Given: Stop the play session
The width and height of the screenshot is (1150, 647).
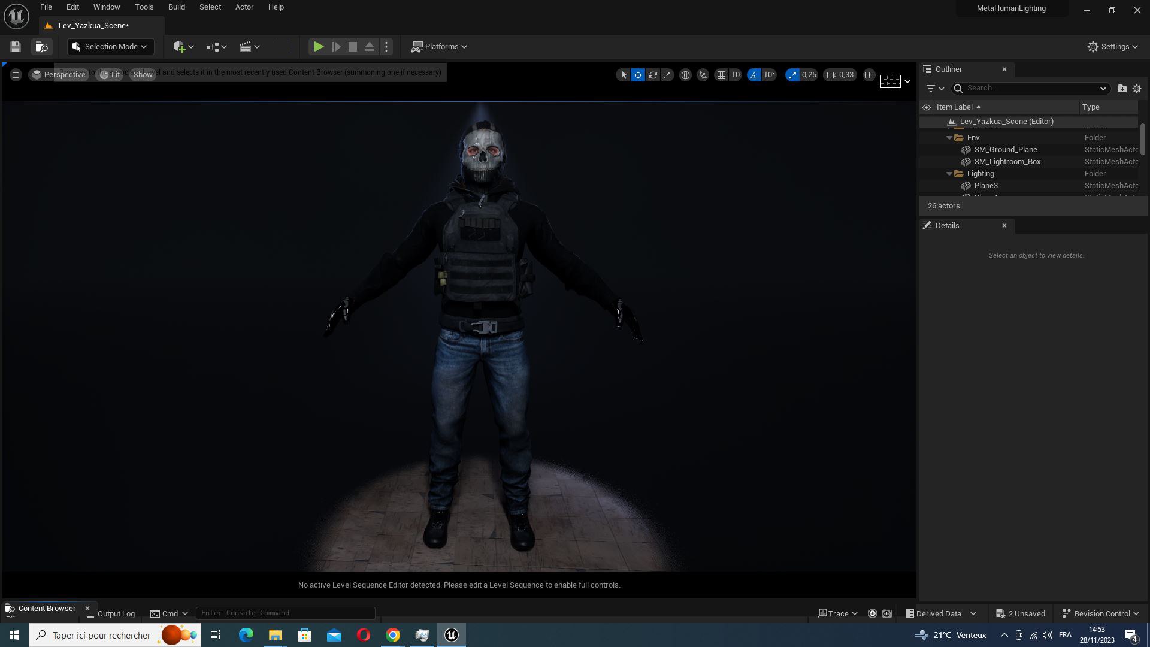Looking at the screenshot, I should coord(353,47).
